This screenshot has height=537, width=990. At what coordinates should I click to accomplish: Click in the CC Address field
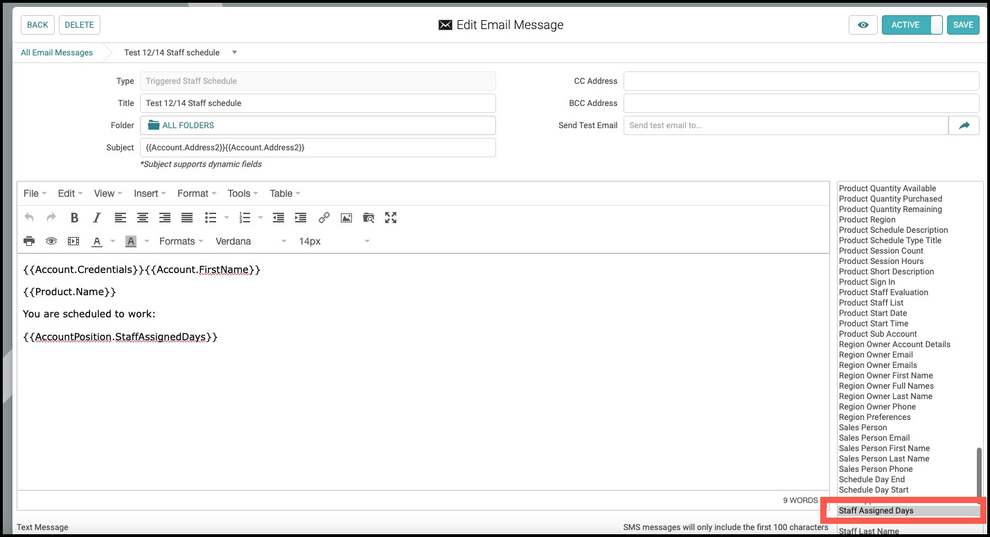coord(802,81)
